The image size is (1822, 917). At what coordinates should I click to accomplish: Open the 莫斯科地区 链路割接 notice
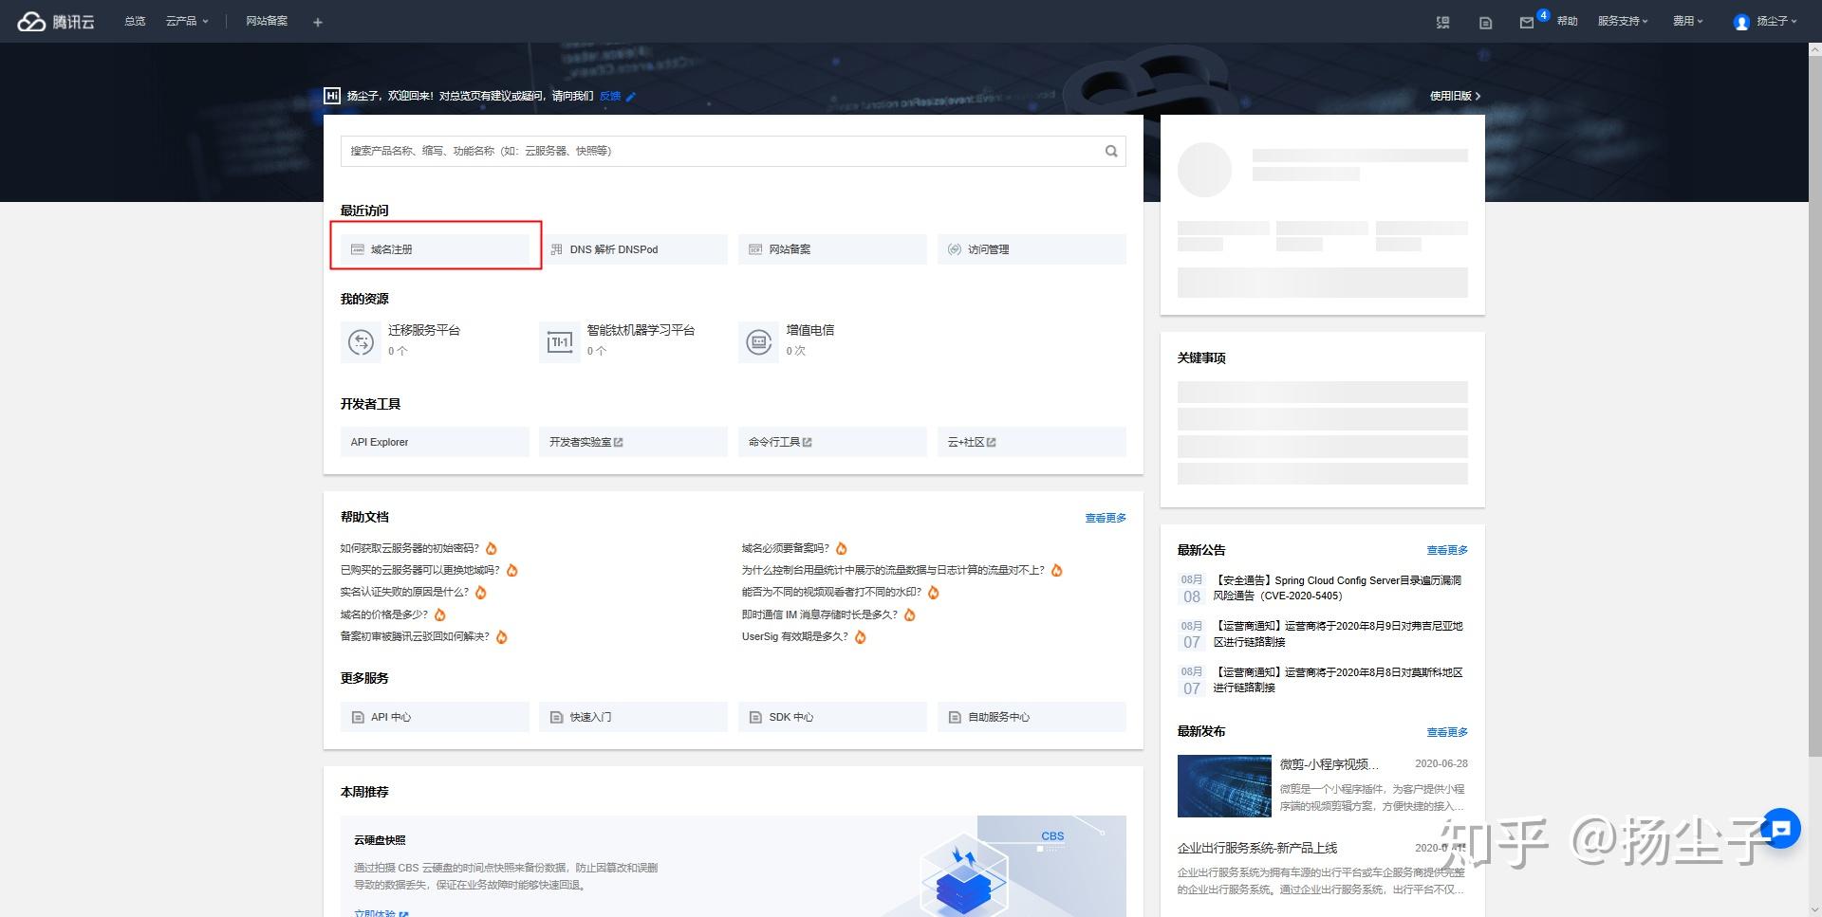1338,679
